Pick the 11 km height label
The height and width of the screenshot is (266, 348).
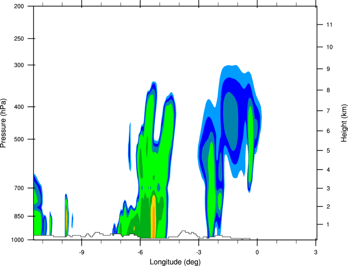[x=330, y=25]
